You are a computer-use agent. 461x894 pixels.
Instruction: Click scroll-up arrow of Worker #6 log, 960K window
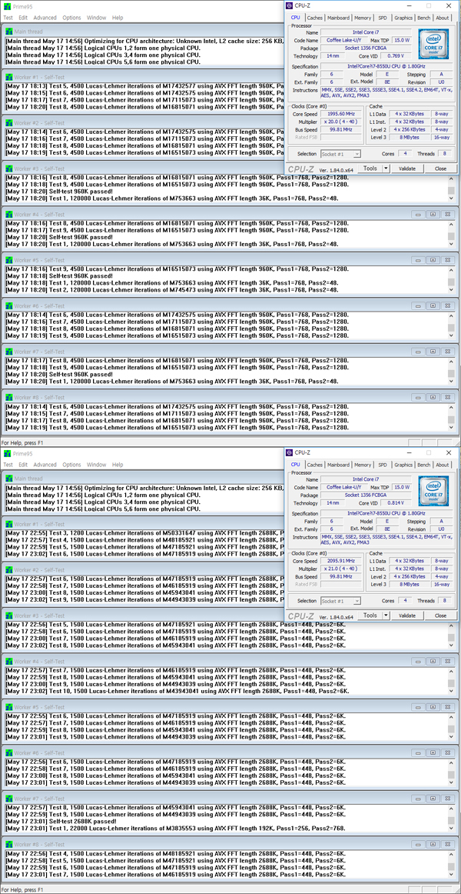point(451,316)
